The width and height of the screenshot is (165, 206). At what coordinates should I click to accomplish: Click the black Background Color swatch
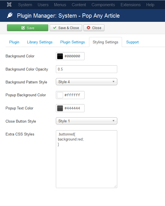point(60,56)
